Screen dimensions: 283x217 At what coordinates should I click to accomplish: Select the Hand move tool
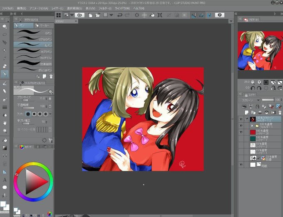[x=5, y=123]
